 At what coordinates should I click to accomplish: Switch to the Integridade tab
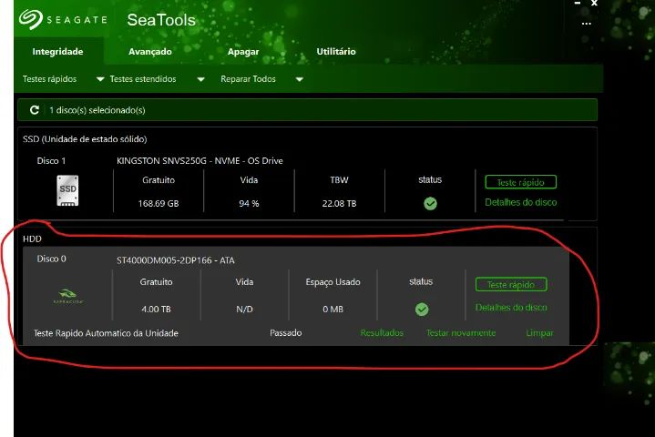[x=57, y=51]
